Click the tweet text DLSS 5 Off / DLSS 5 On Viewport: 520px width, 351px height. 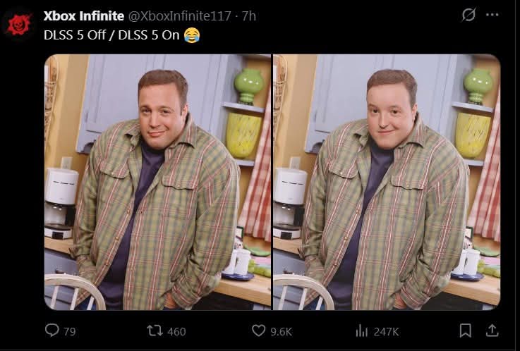pyautogui.click(x=111, y=35)
